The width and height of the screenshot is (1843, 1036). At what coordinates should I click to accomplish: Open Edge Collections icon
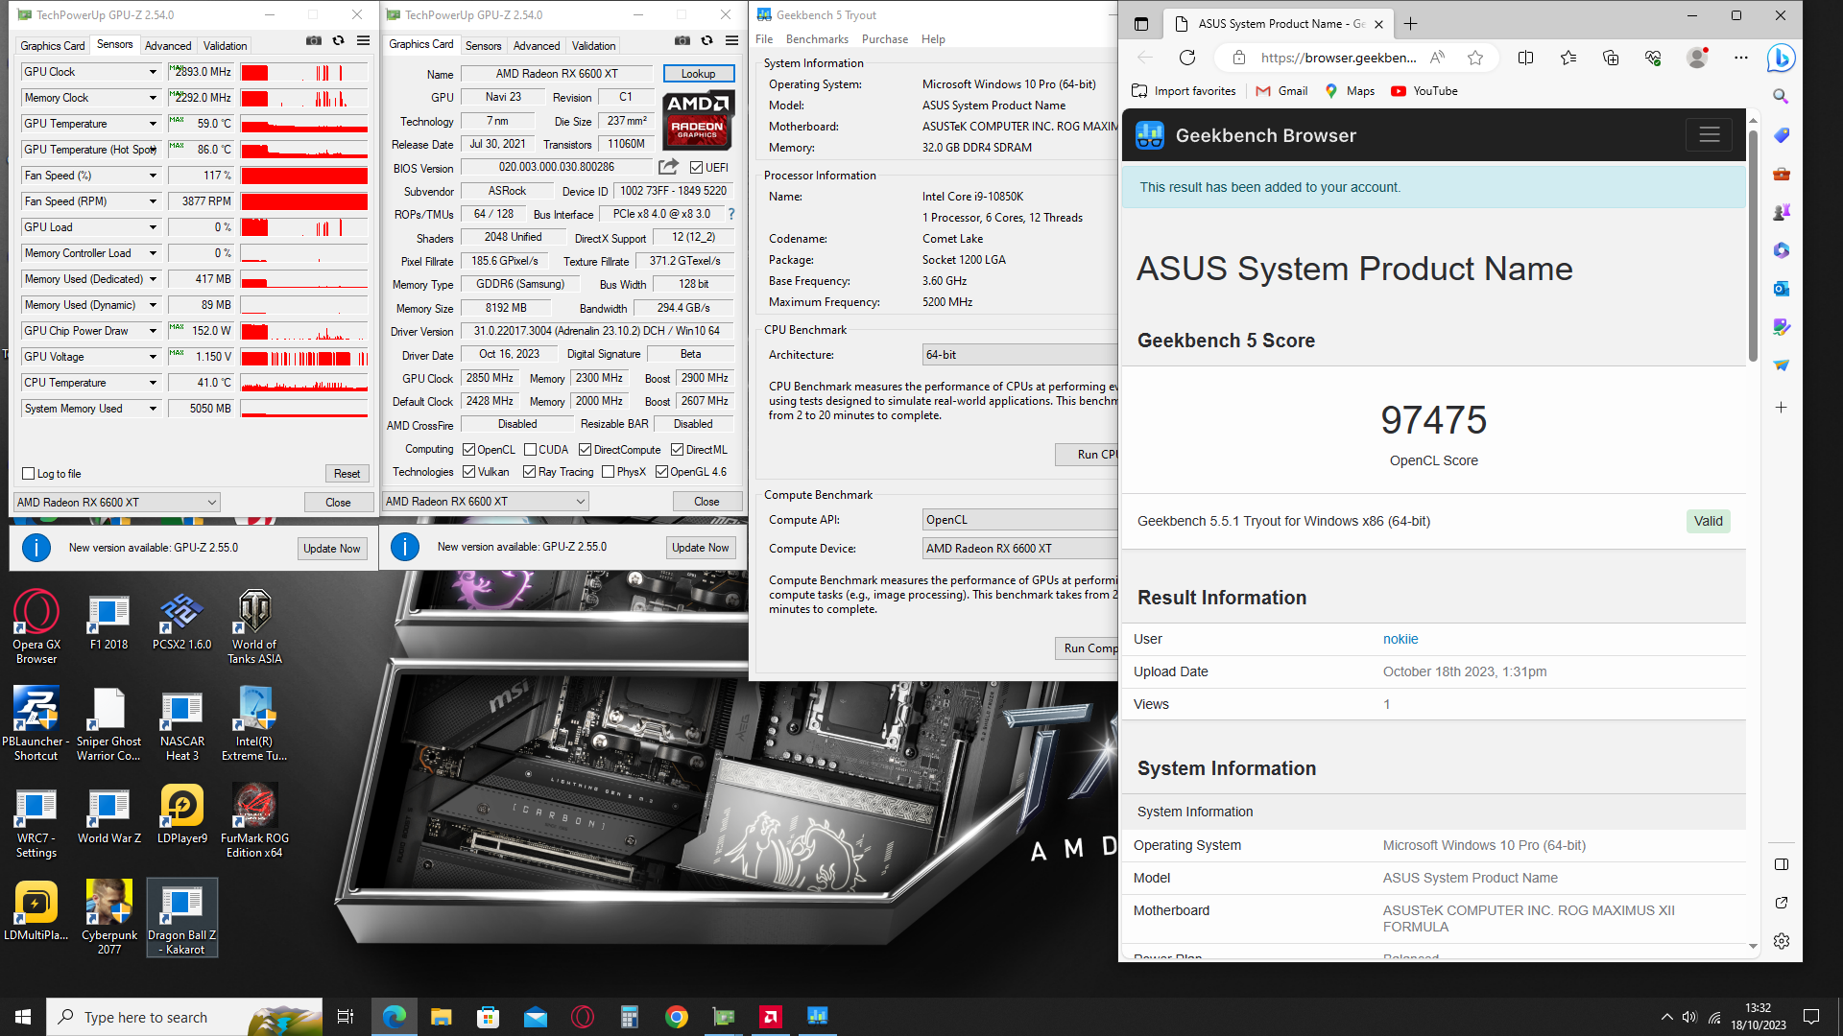pyautogui.click(x=1611, y=58)
